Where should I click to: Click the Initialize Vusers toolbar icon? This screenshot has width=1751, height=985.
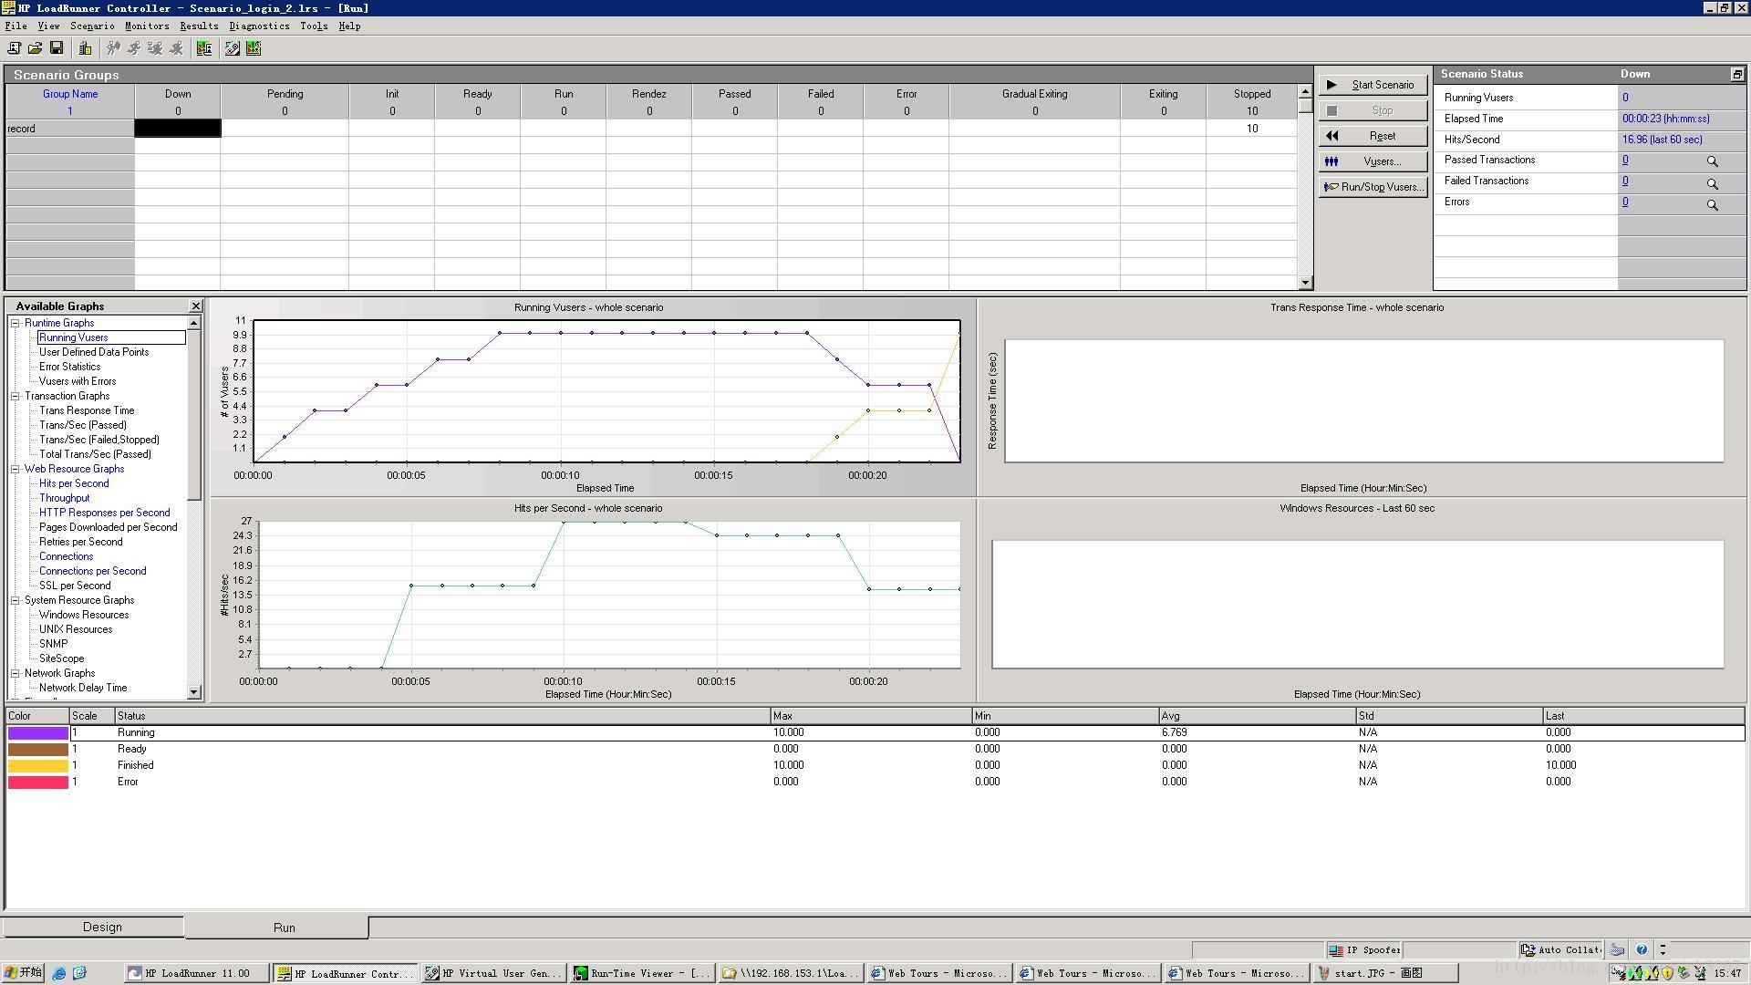[113, 48]
